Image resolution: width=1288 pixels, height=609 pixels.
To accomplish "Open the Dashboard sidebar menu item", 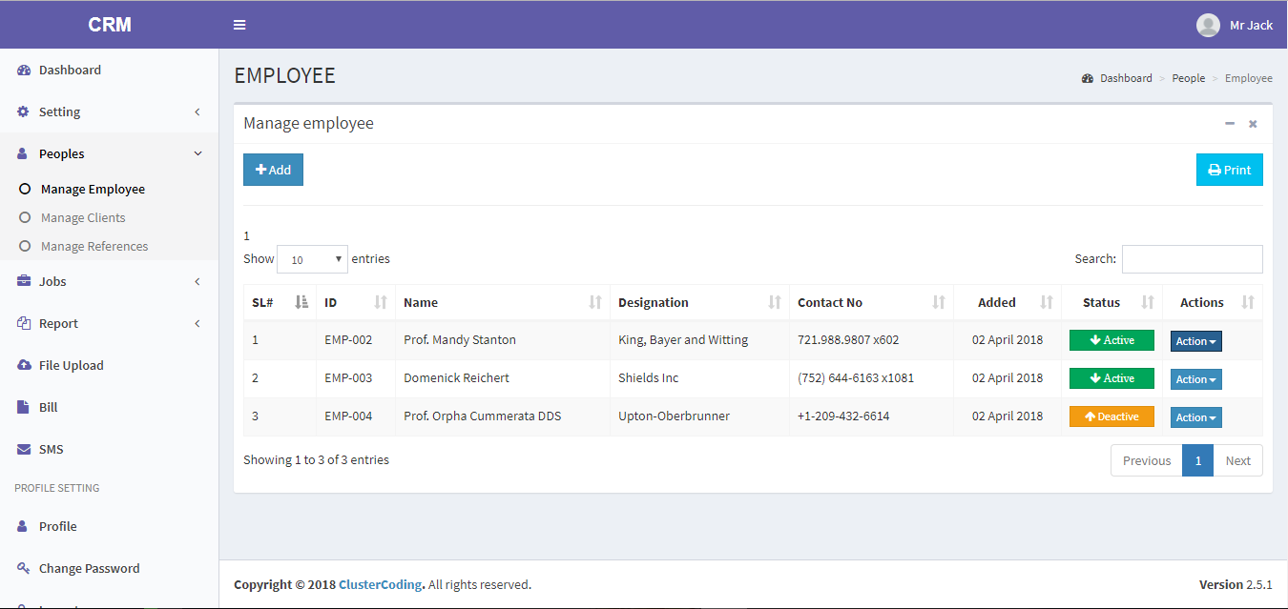I will click(x=109, y=71).
